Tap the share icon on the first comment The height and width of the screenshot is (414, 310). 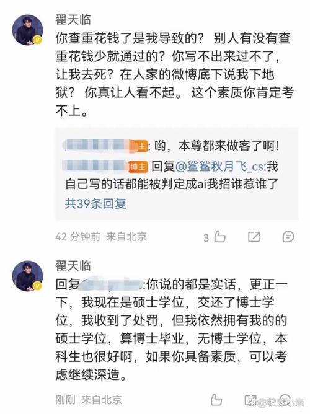pos(254,237)
